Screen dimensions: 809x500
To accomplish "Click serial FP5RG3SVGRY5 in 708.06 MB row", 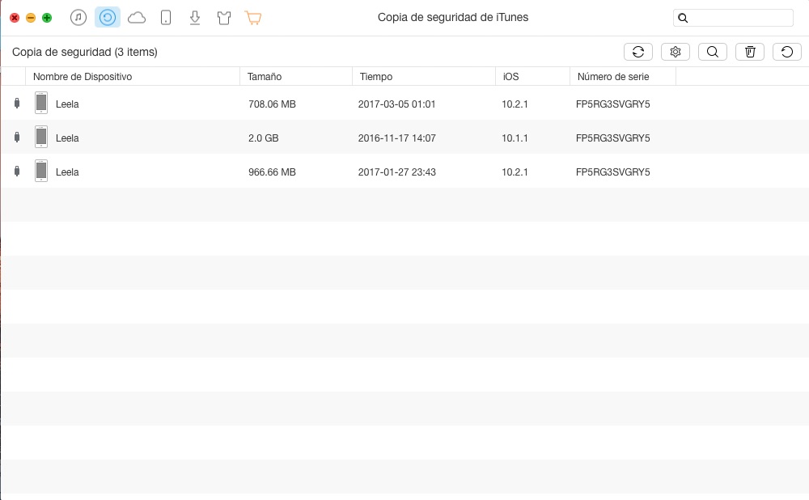I will pos(613,104).
